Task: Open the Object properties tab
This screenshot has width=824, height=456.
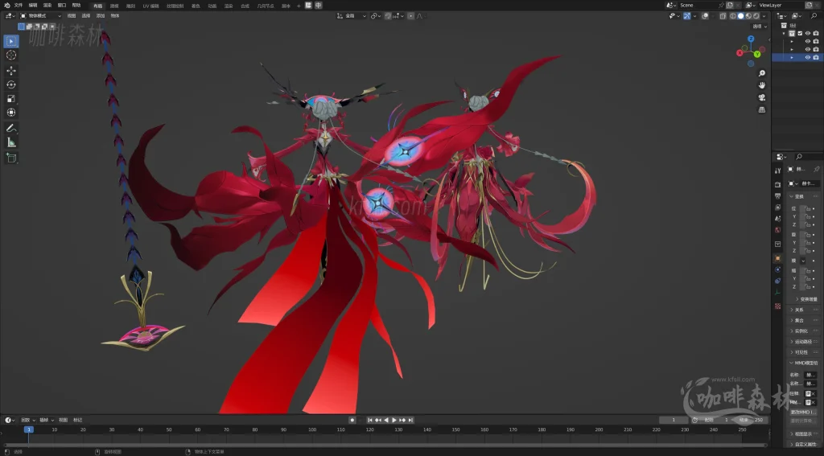Action: click(778, 258)
